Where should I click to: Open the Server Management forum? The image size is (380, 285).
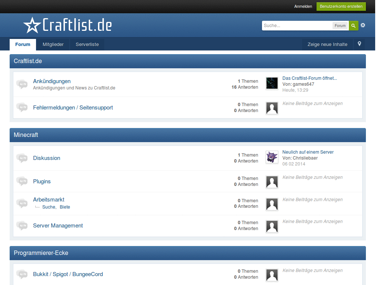[58, 226]
